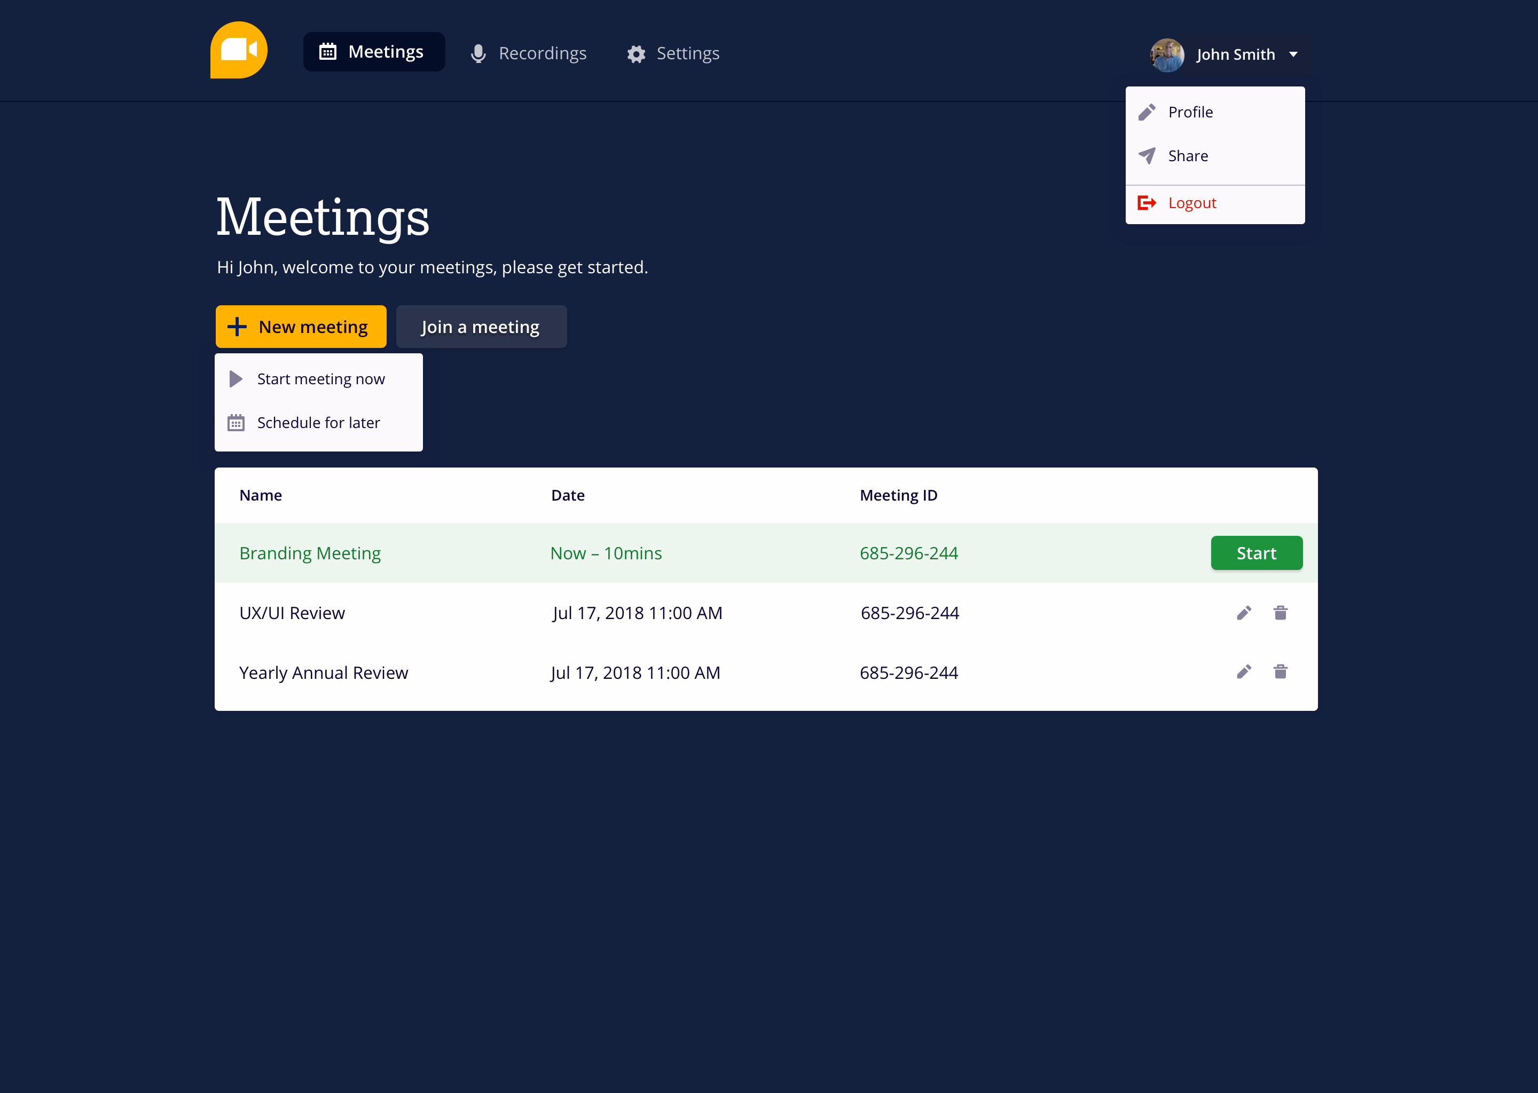Image resolution: width=1538 pixels, height=1093 pixels.
Task: Expand the John Smith account dropdown
Action: tap(1293, 54)
